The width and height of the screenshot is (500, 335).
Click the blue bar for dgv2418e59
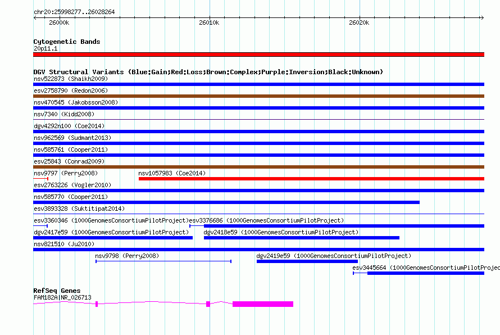click(302, 238)
